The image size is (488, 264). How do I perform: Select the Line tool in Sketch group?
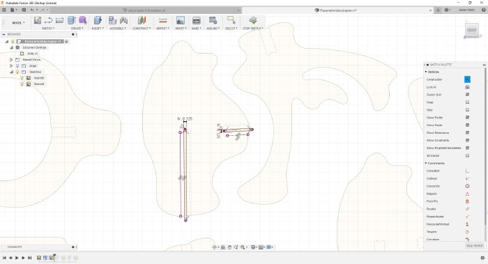[48, 20]
